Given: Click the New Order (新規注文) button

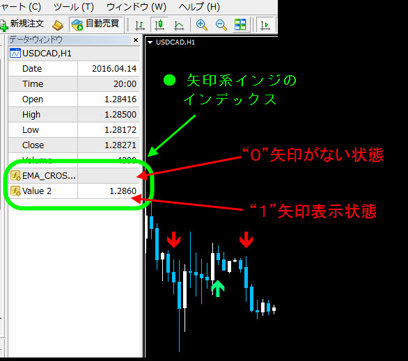Looking at the screenshot, I should pyautogui.click(x=22, y=24).
